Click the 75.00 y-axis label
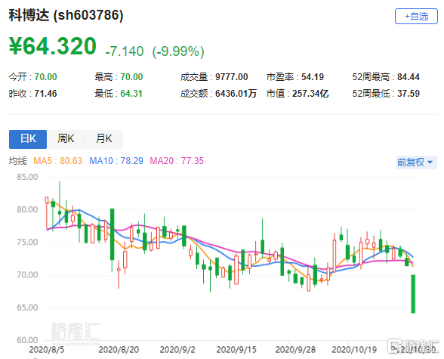The width and height of the screenshot is (444, 359). pyautogui.click(x=27, y=243)
